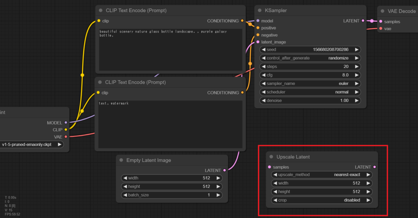This screenshot has height=218, width=418.
Task: Click the VAE output port on checkpoint node
Action: click(66, 137)
